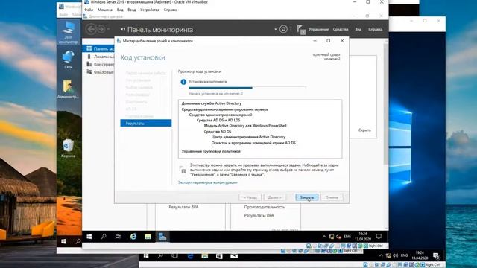Open Вид menu in Server Manager header
477x268 pixels.
pyautogui.click(x=358, y=29)
